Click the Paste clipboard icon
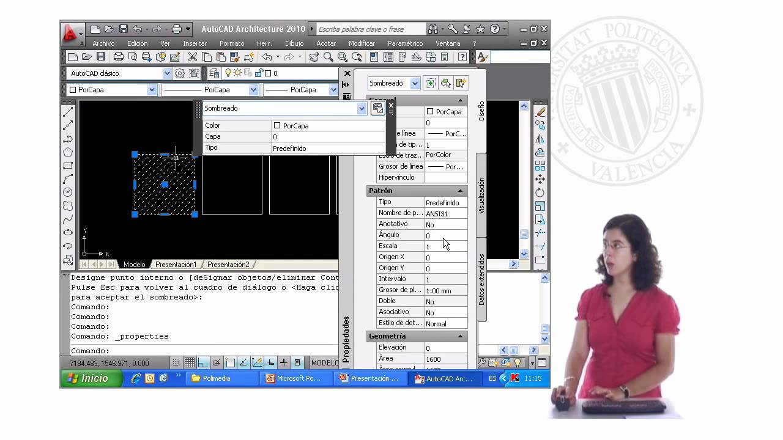This screenshot has width=783, height=440. (x=221, y=57)
